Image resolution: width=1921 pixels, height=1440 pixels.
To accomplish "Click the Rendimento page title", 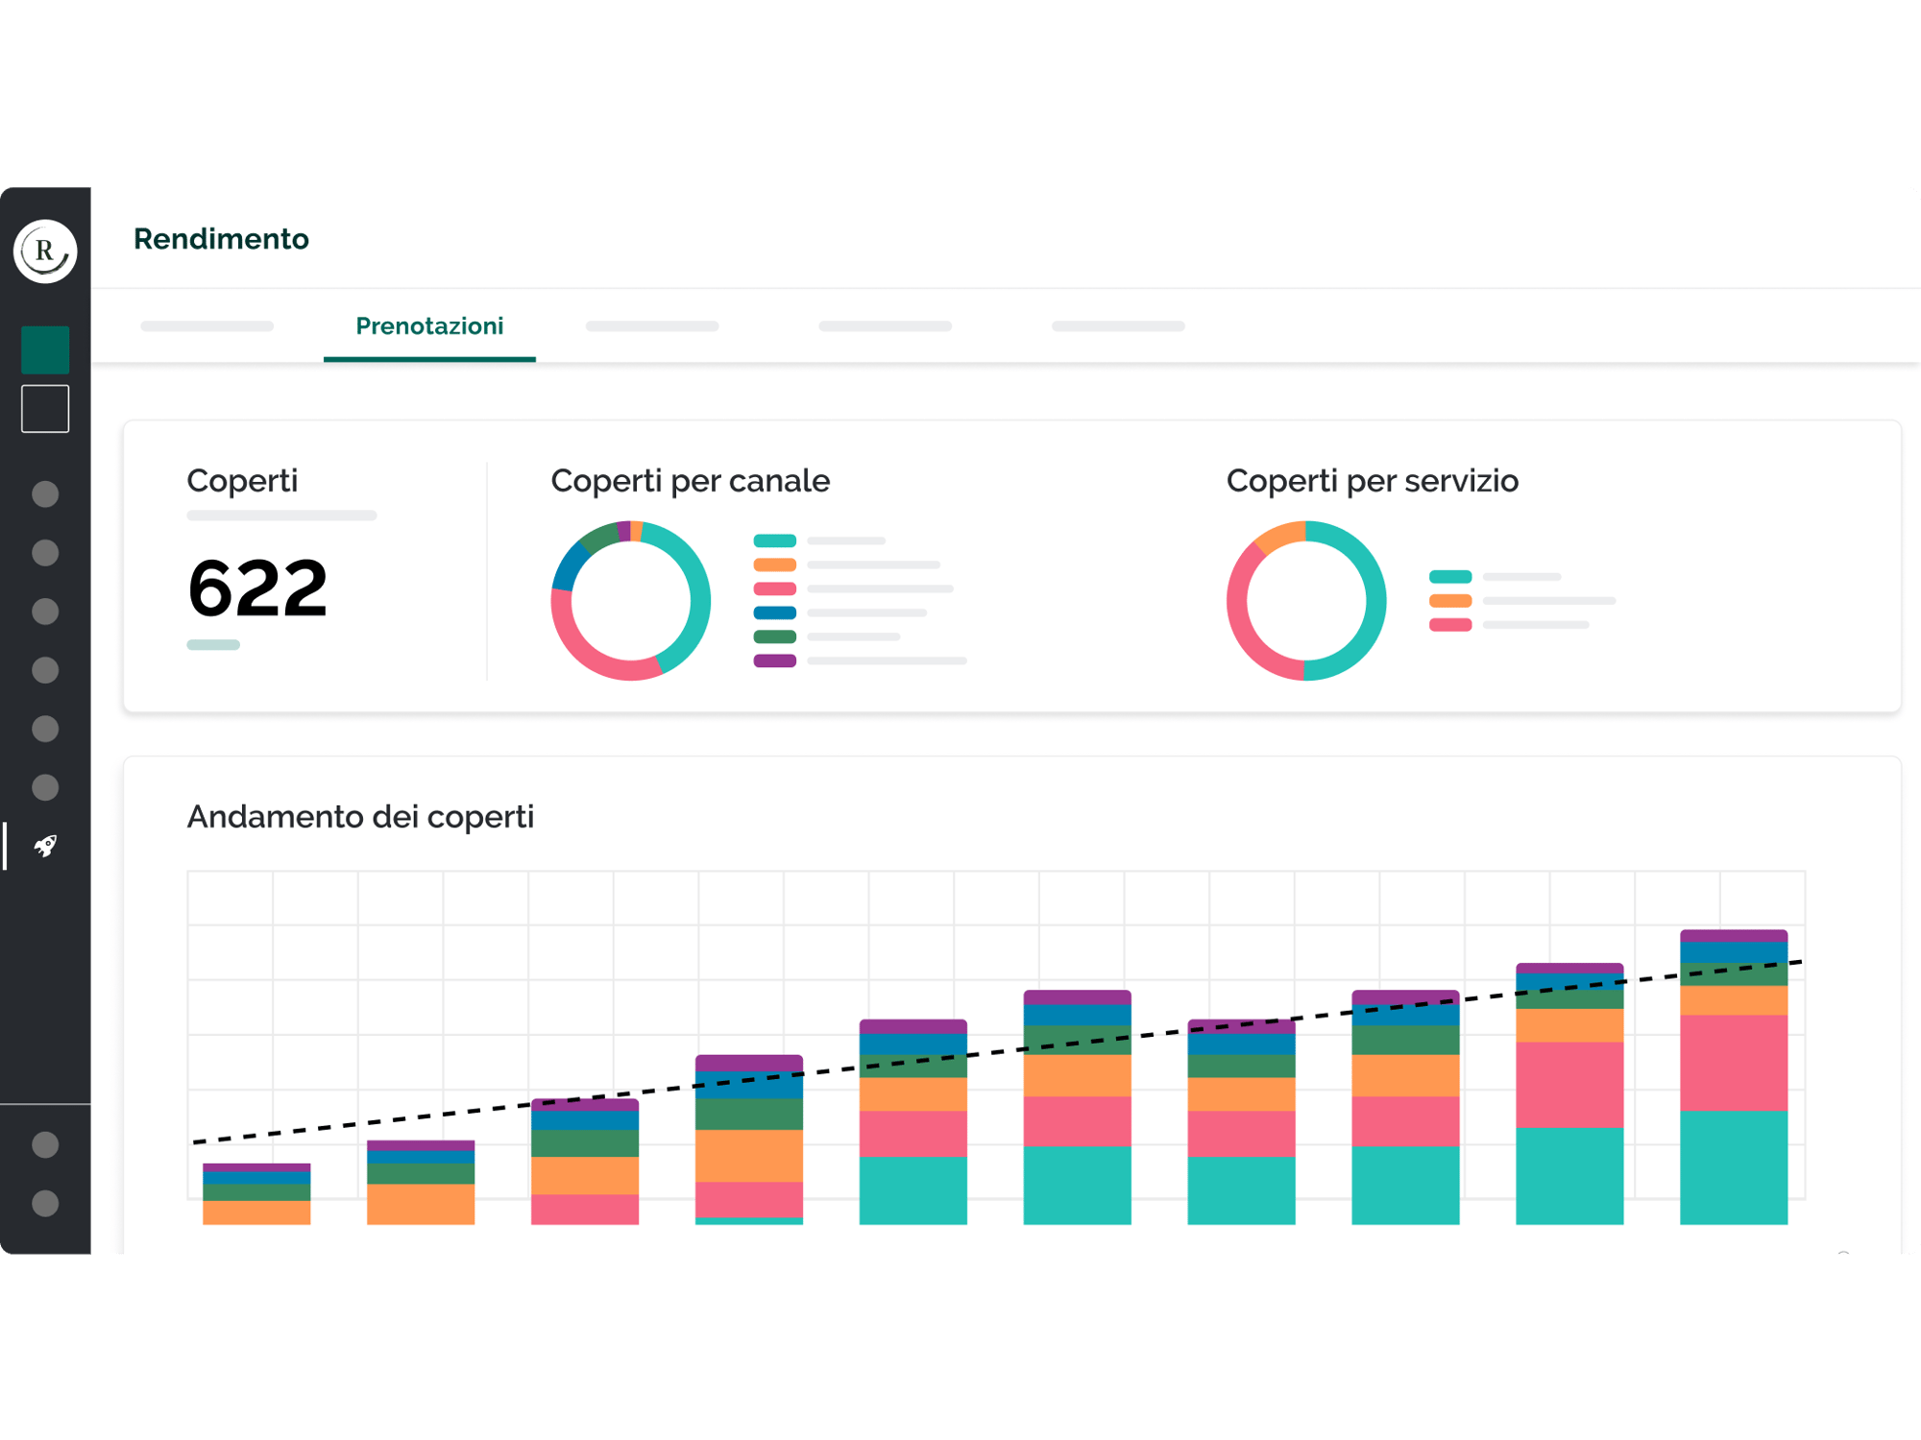I will tap(221, 239).
